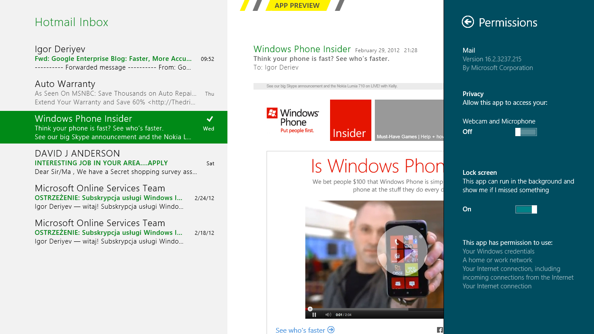Turn on the Webcam and Microphone switch
This screenshot has height=334, width=594.
pyautogui.click(x=526, y=132)
